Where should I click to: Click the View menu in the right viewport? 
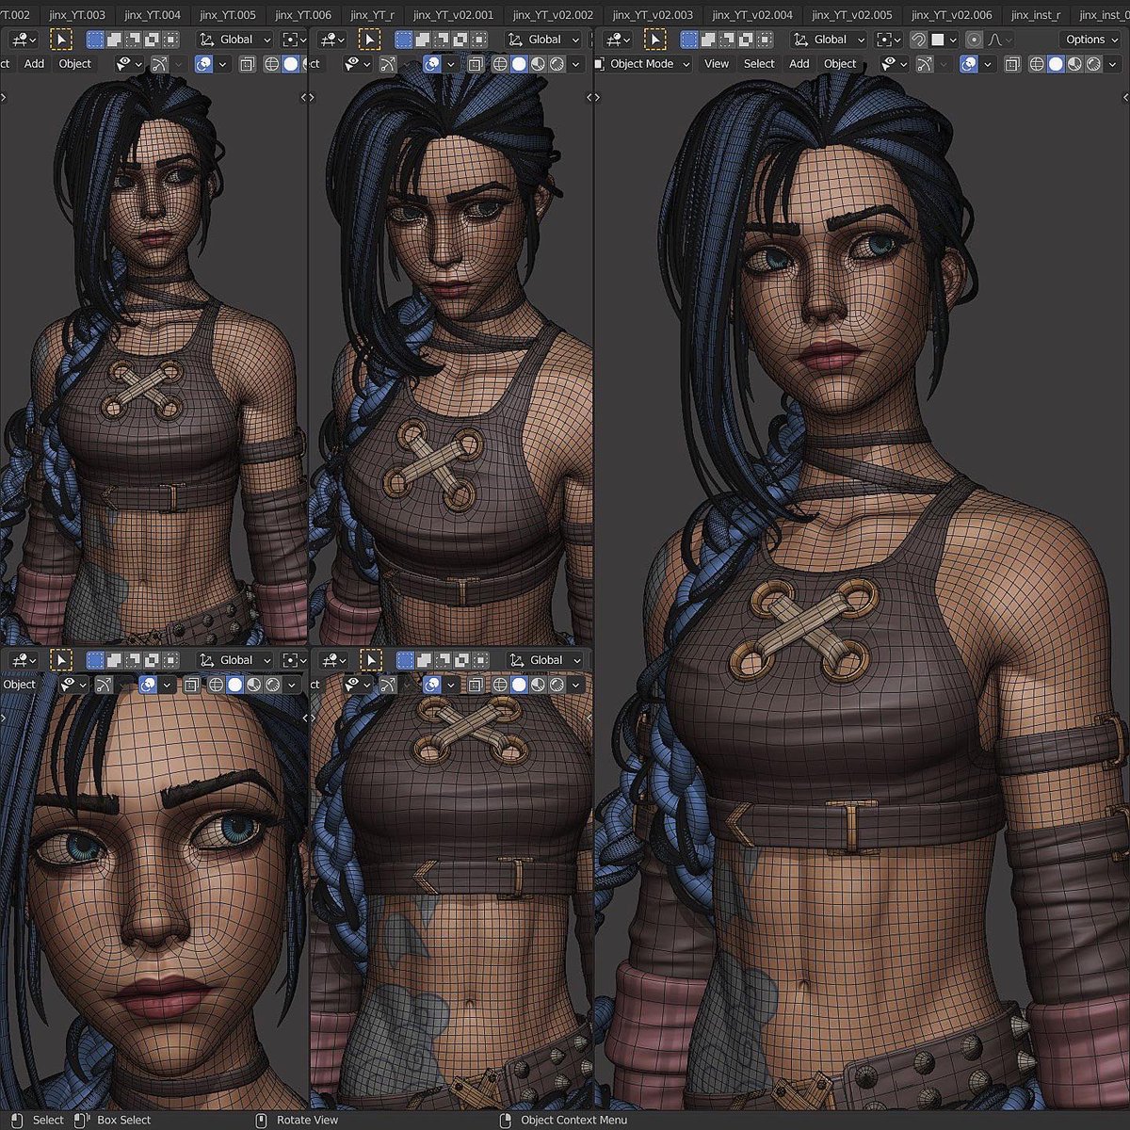[717, 63]
